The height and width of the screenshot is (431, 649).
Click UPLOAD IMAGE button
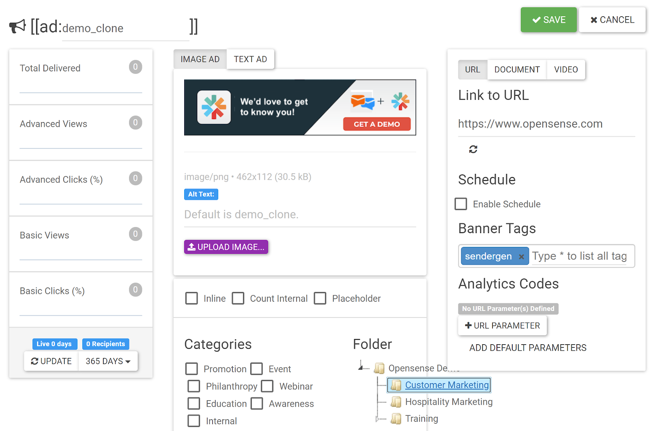tap(226, 247)
